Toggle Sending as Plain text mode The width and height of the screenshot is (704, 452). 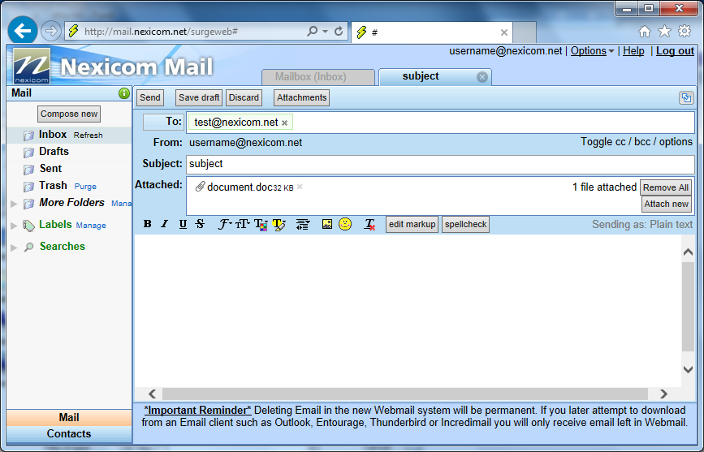tap(642, 225)
